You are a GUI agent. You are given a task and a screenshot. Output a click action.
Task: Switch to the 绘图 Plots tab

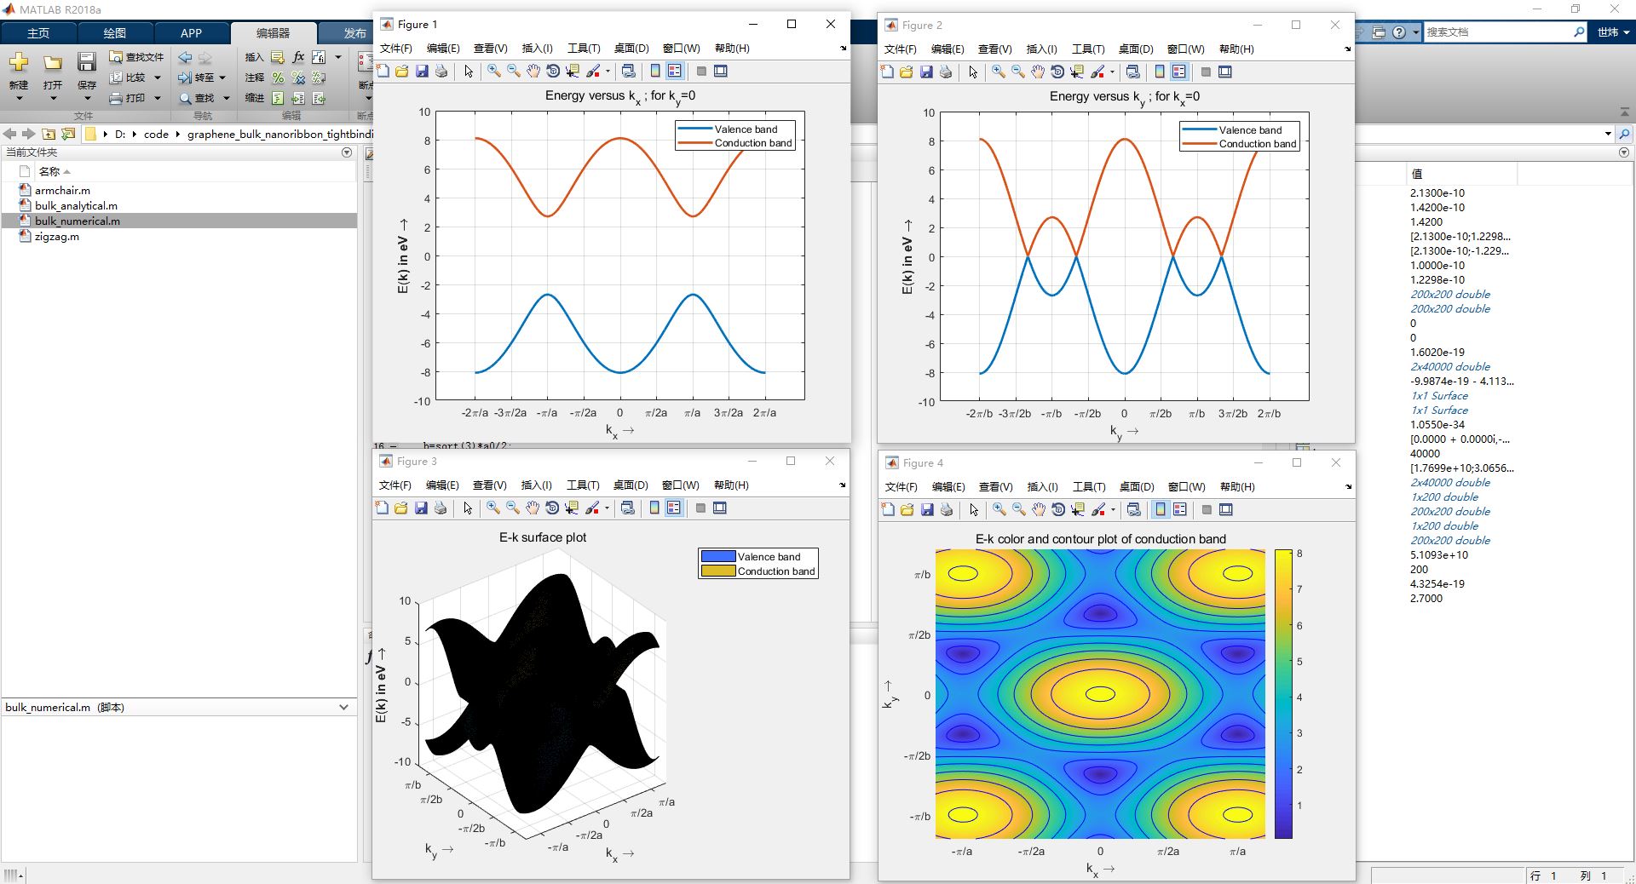[114, 33]
